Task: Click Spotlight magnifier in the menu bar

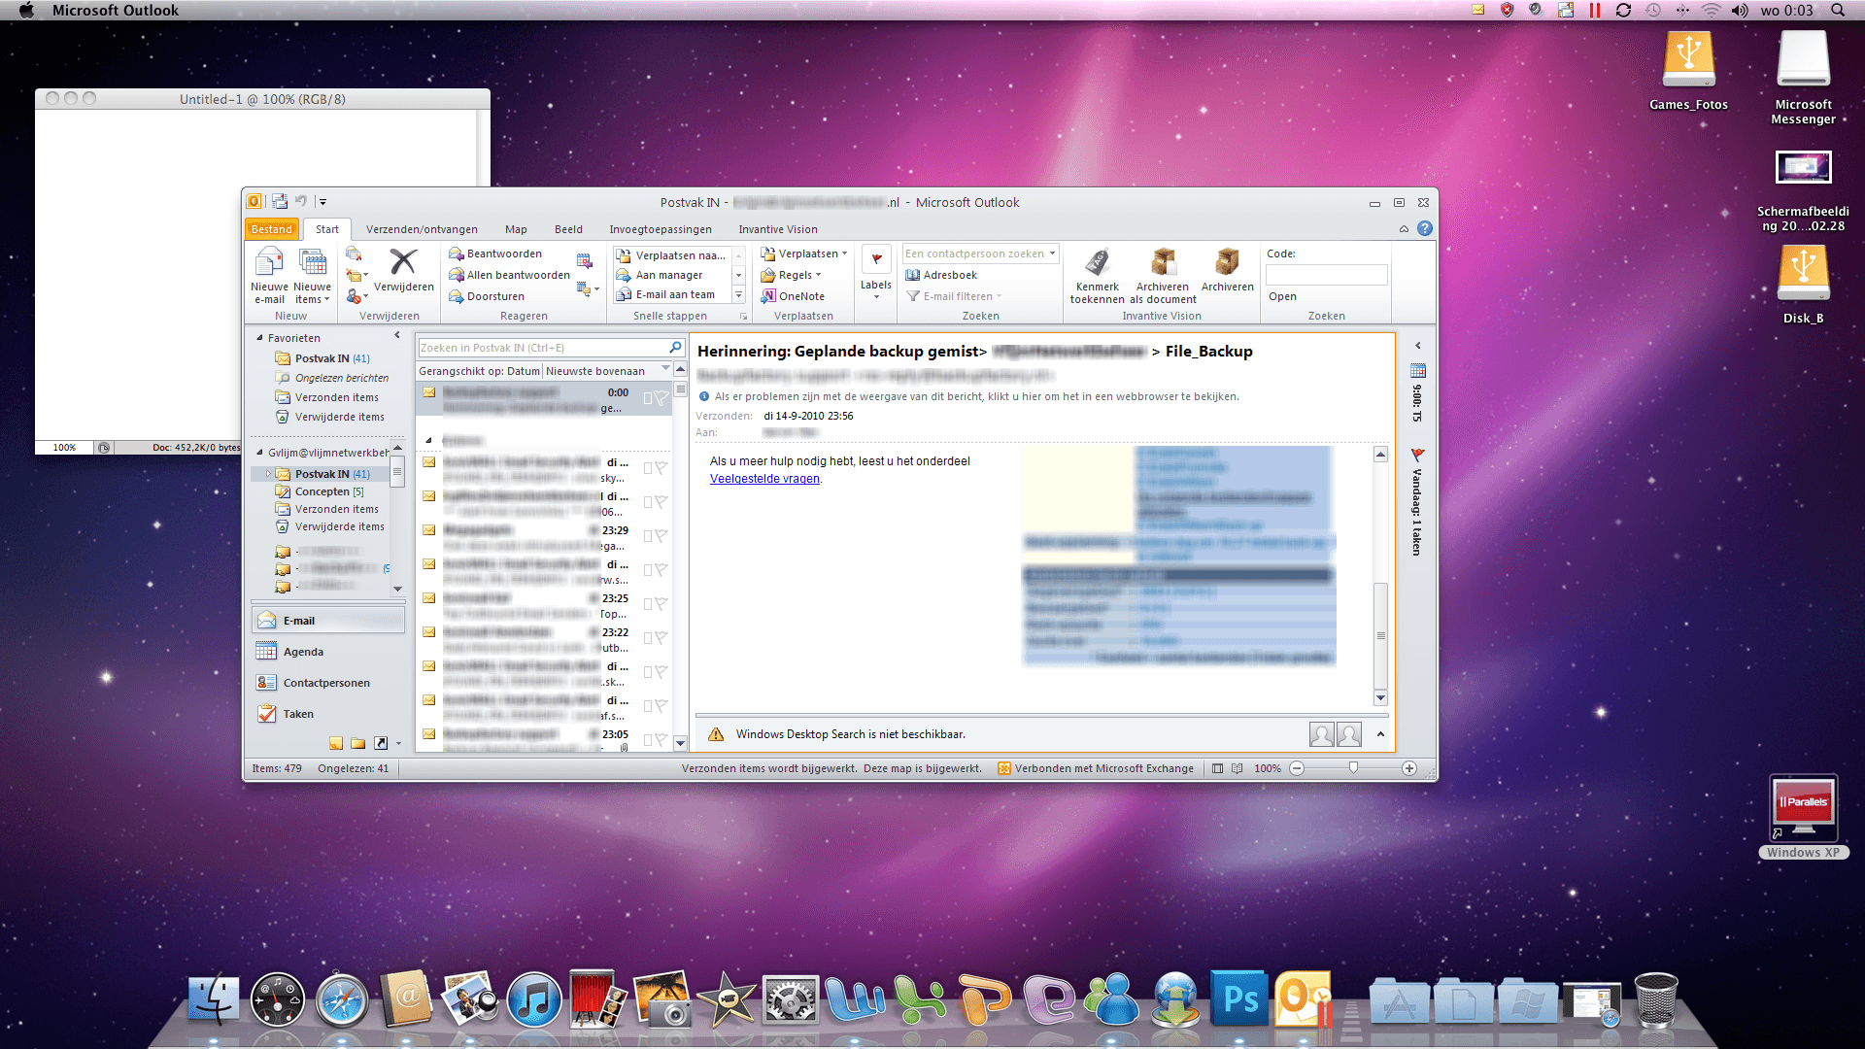Action: [x=1838, y=10]
